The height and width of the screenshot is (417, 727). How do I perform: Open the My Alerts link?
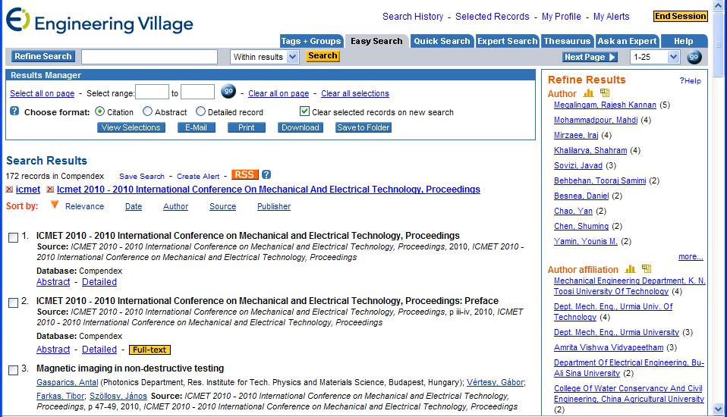click(x=611, y=17)
